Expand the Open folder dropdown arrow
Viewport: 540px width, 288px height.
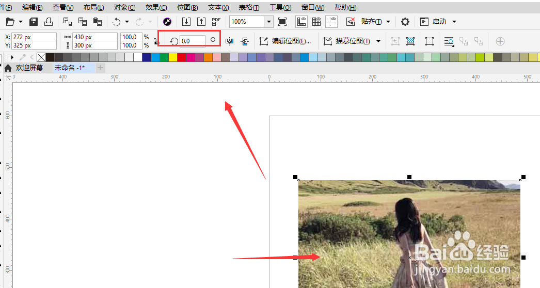21,22
